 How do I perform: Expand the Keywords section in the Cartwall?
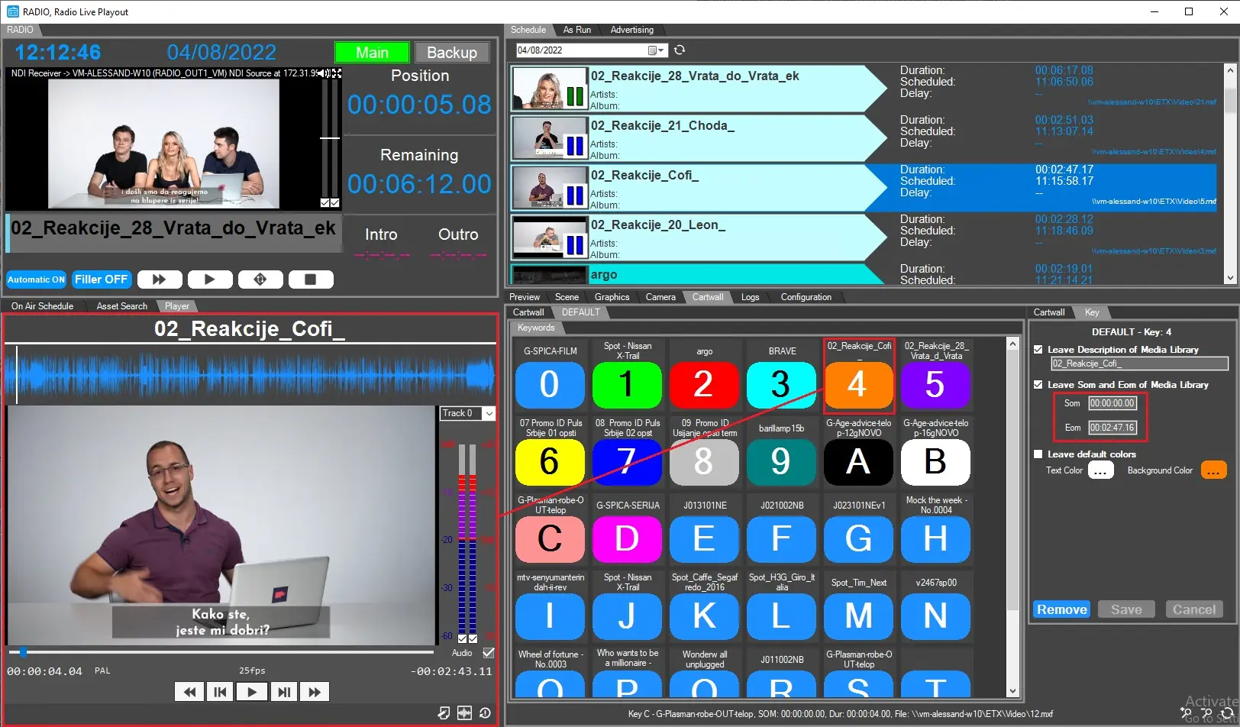[x=536, y=328]
